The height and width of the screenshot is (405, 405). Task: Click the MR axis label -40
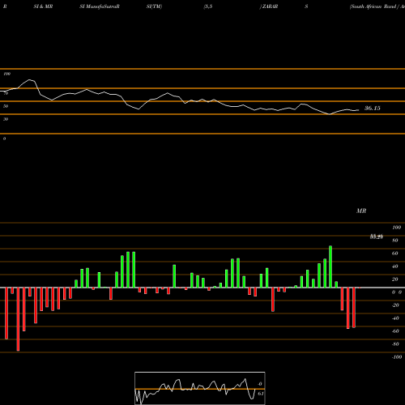coord(395,318)
